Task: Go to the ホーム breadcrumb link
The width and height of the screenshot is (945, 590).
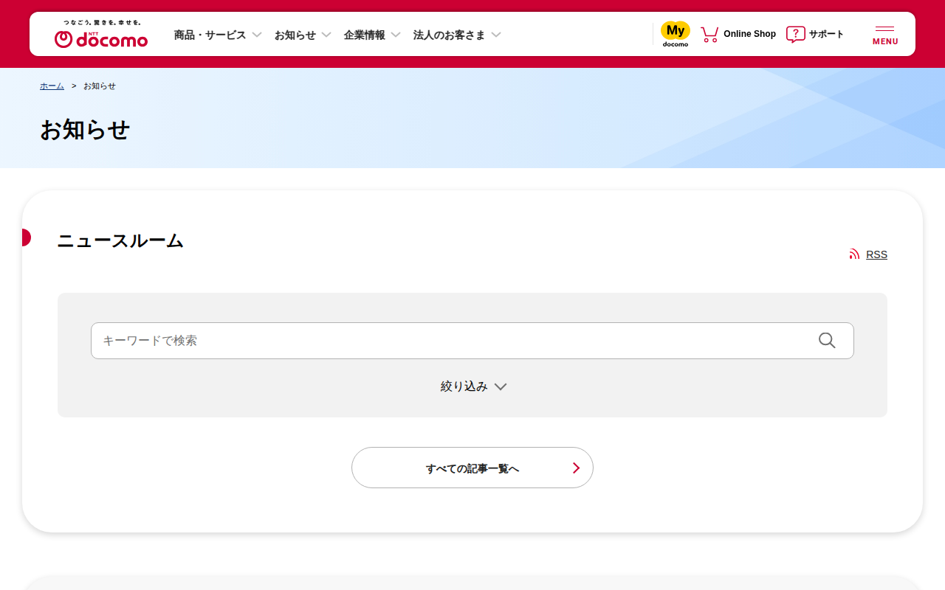Action: point(52,86)
